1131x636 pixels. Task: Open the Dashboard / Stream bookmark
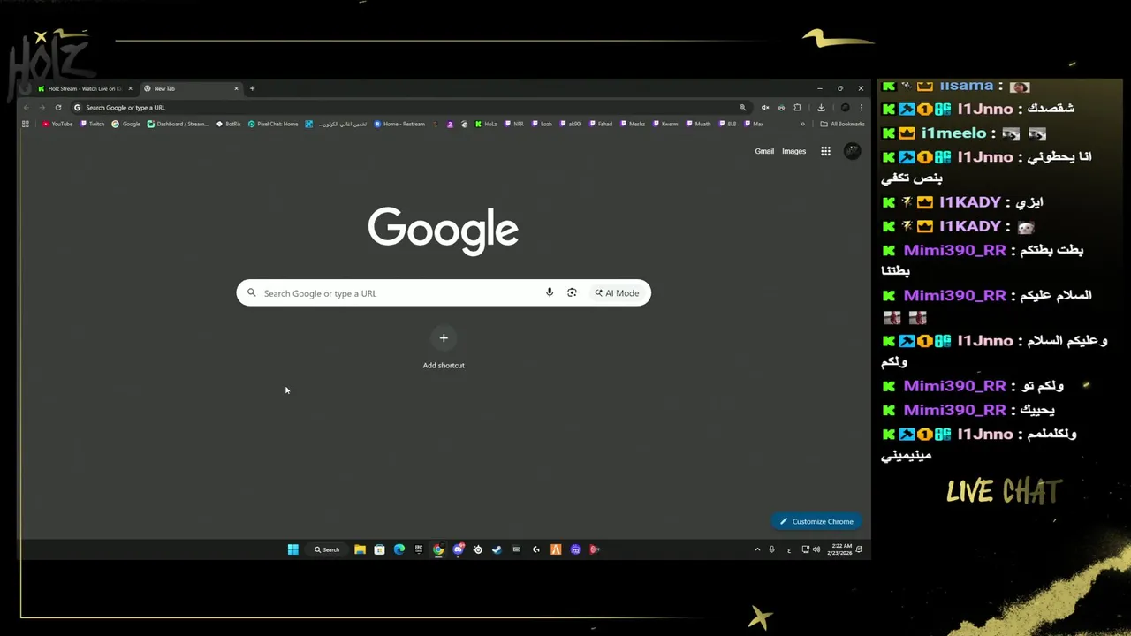[178, 124]
